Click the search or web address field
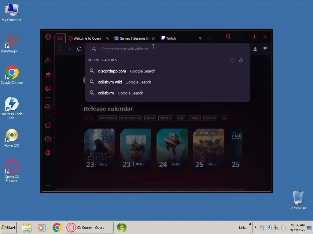313x234 pixels. [x=168, y=49]
